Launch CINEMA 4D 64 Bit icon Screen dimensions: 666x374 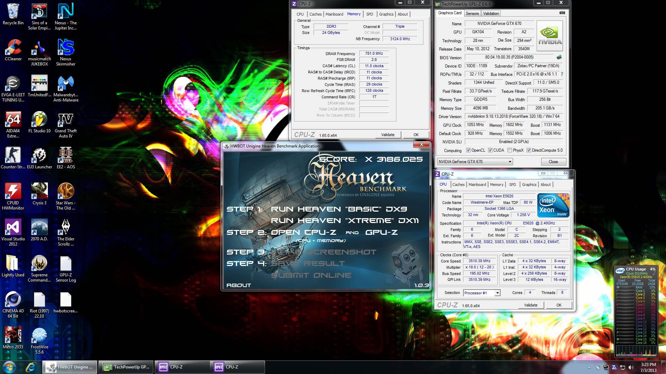tap(13, 305)
